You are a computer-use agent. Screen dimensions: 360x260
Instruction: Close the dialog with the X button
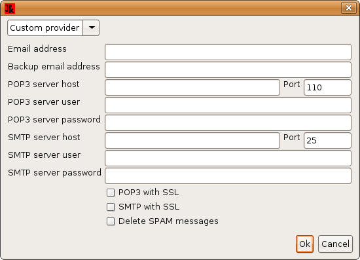point(349,8)
